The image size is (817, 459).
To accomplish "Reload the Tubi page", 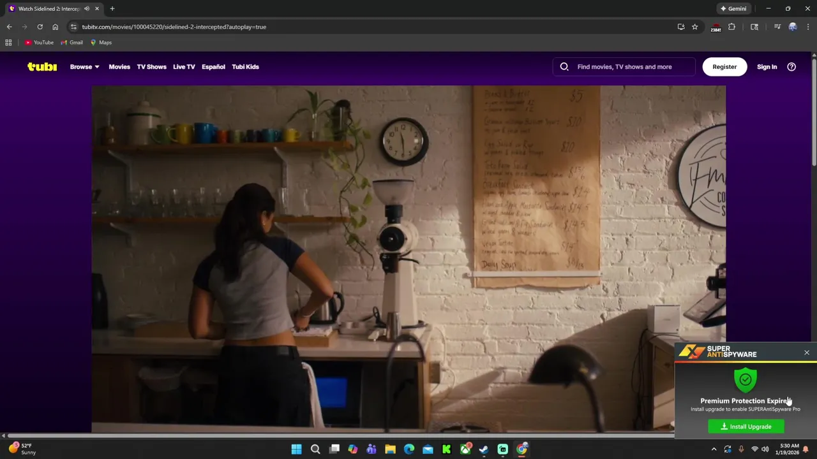I will (x=40, y=27).
